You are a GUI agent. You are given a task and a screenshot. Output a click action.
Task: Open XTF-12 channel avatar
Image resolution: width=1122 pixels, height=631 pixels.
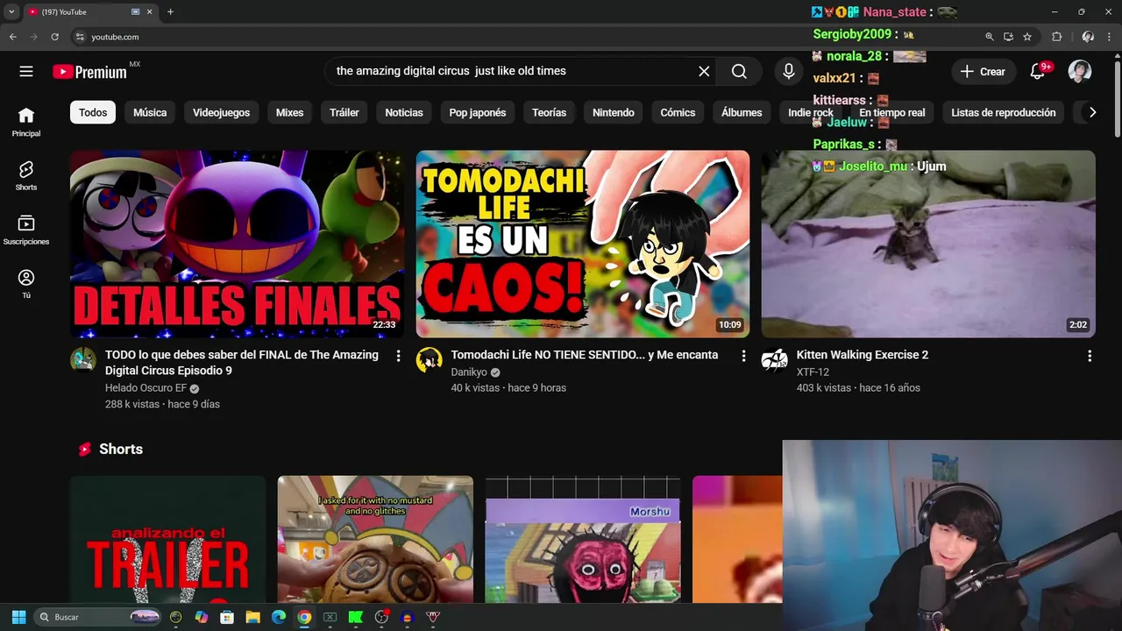[x=774, y=360]
